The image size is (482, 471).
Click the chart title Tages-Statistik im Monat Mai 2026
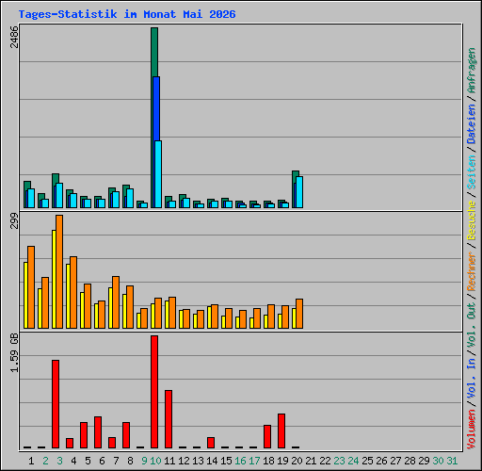[x=127, y=14]
